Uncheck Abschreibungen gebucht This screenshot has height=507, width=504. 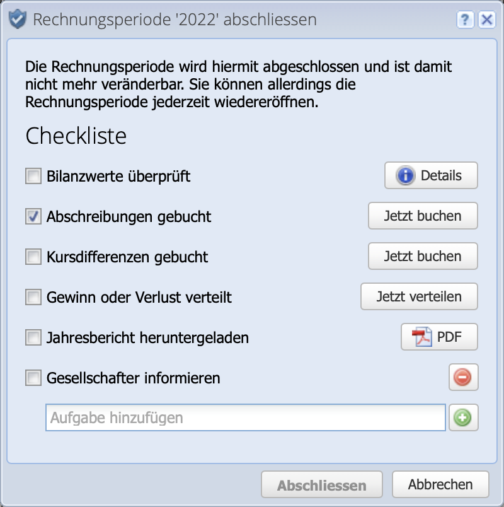(33, 216)
